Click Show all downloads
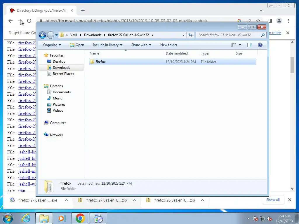Screen dimensions: 299x224 click(273, 200)
